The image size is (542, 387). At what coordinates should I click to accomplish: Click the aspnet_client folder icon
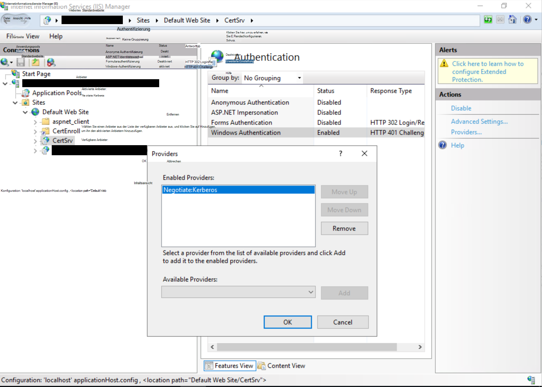(46, 121)
